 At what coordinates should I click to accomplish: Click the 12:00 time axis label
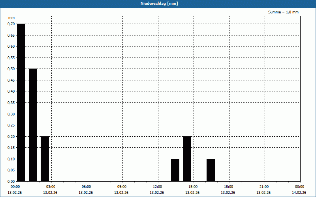click(157, 187)
